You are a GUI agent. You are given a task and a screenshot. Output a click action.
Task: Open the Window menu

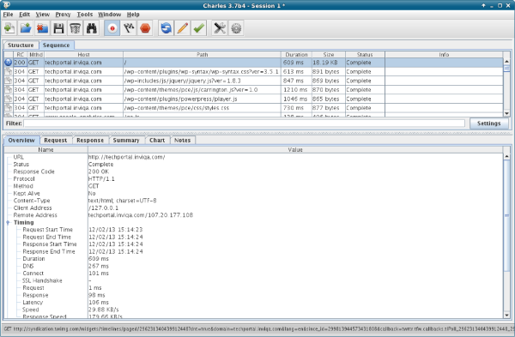(x=110, y=15)
